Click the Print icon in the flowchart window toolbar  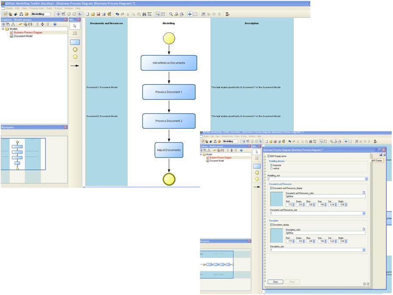104,14
